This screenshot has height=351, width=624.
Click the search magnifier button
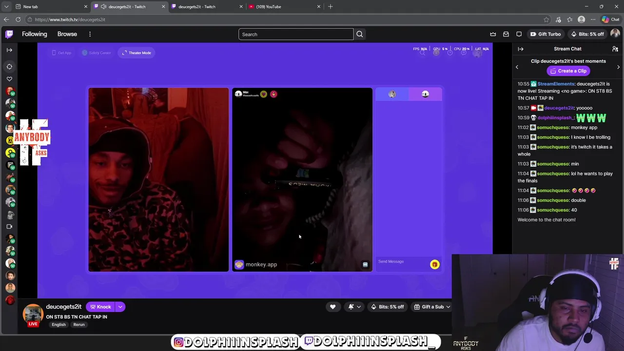(359, 34)
